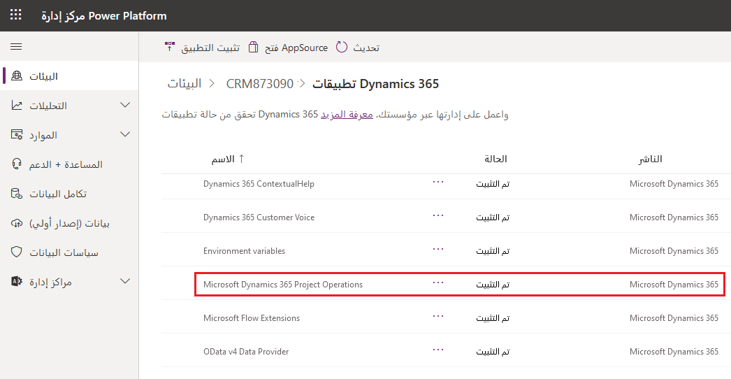The image size is (731, 379).
Task: Sort by the الاسم column header
Action: pos(224,159)
